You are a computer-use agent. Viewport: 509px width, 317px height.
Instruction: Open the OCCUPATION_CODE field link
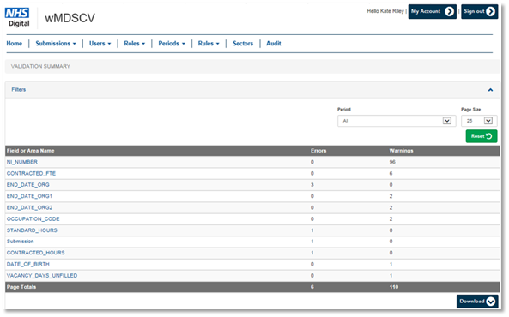[33, 219]
